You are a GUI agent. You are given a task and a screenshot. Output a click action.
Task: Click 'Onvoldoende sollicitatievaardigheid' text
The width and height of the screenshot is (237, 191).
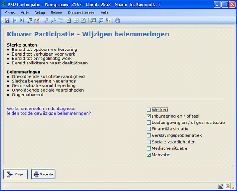[x=48, y=76]
